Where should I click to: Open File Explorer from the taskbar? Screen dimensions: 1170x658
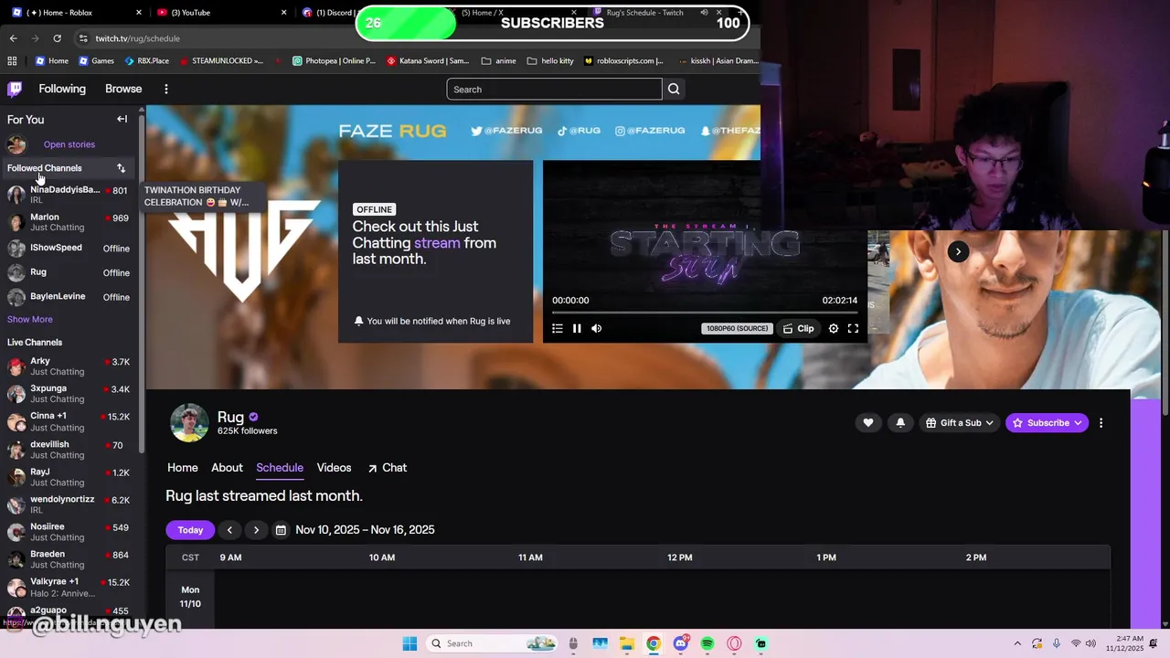tap(627, 643)
